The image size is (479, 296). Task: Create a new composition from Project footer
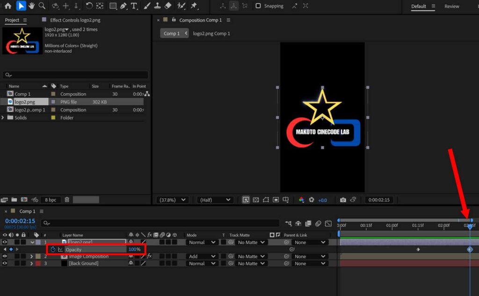click(x=24, y=200)
